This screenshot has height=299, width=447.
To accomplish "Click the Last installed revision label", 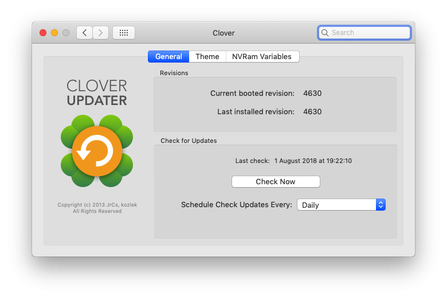I will tap(256, 112).
